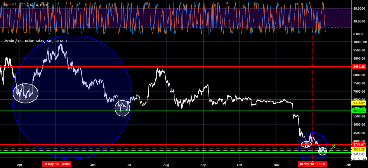Click the 80.0000 level on Stoch RSI scale
This screenshot has height=168, width=368.
coord(359,8)
